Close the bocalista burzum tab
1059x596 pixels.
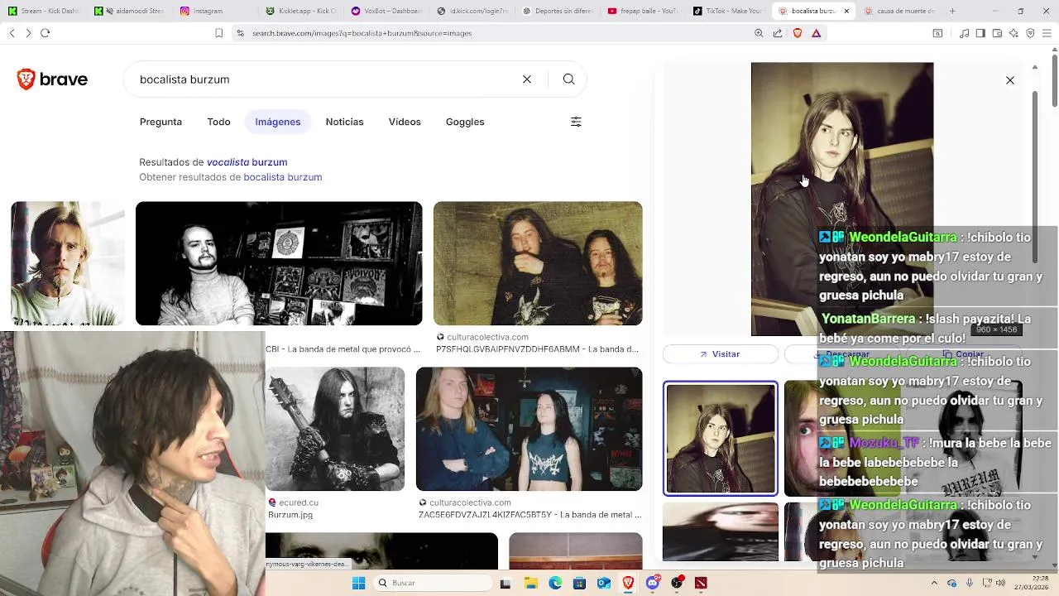pyautogui.click(x=846, y=11)
